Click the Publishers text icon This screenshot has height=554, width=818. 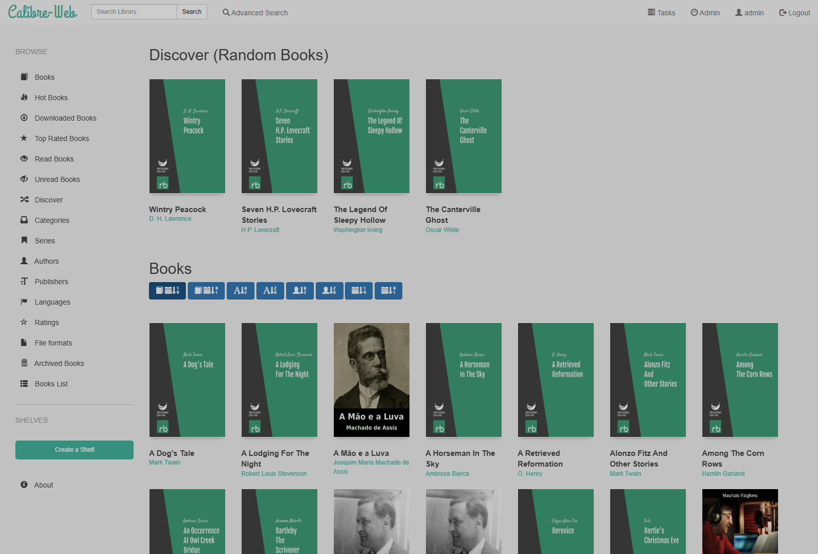pyautogui.click(x=24, y=281)
